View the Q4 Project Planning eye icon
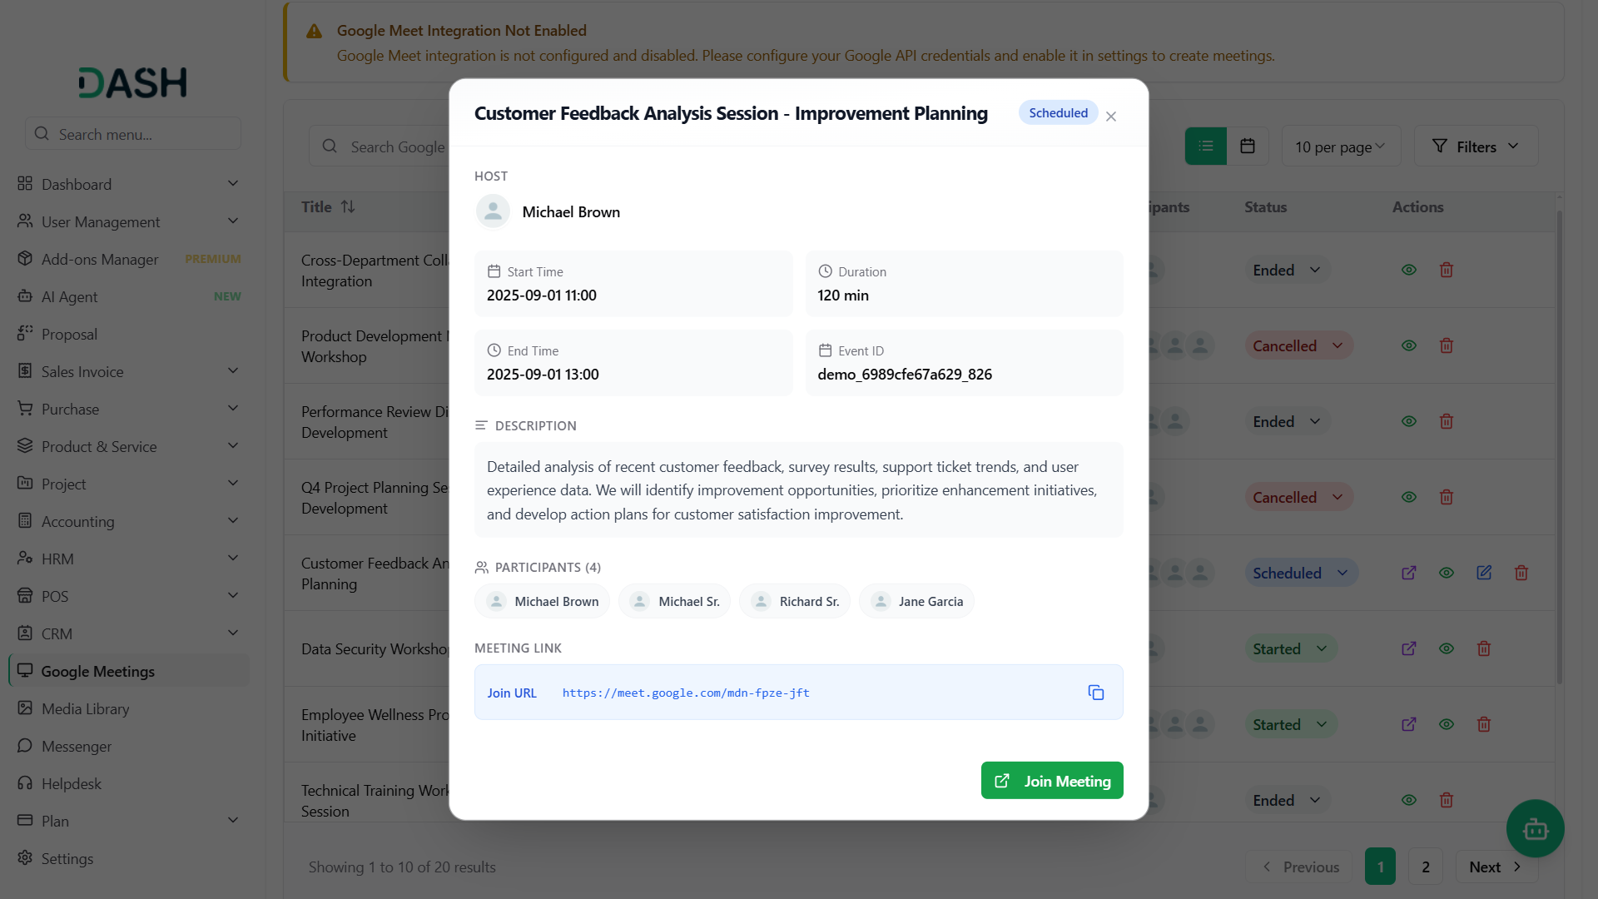 pyautogui.click(x=1409, y=497)
